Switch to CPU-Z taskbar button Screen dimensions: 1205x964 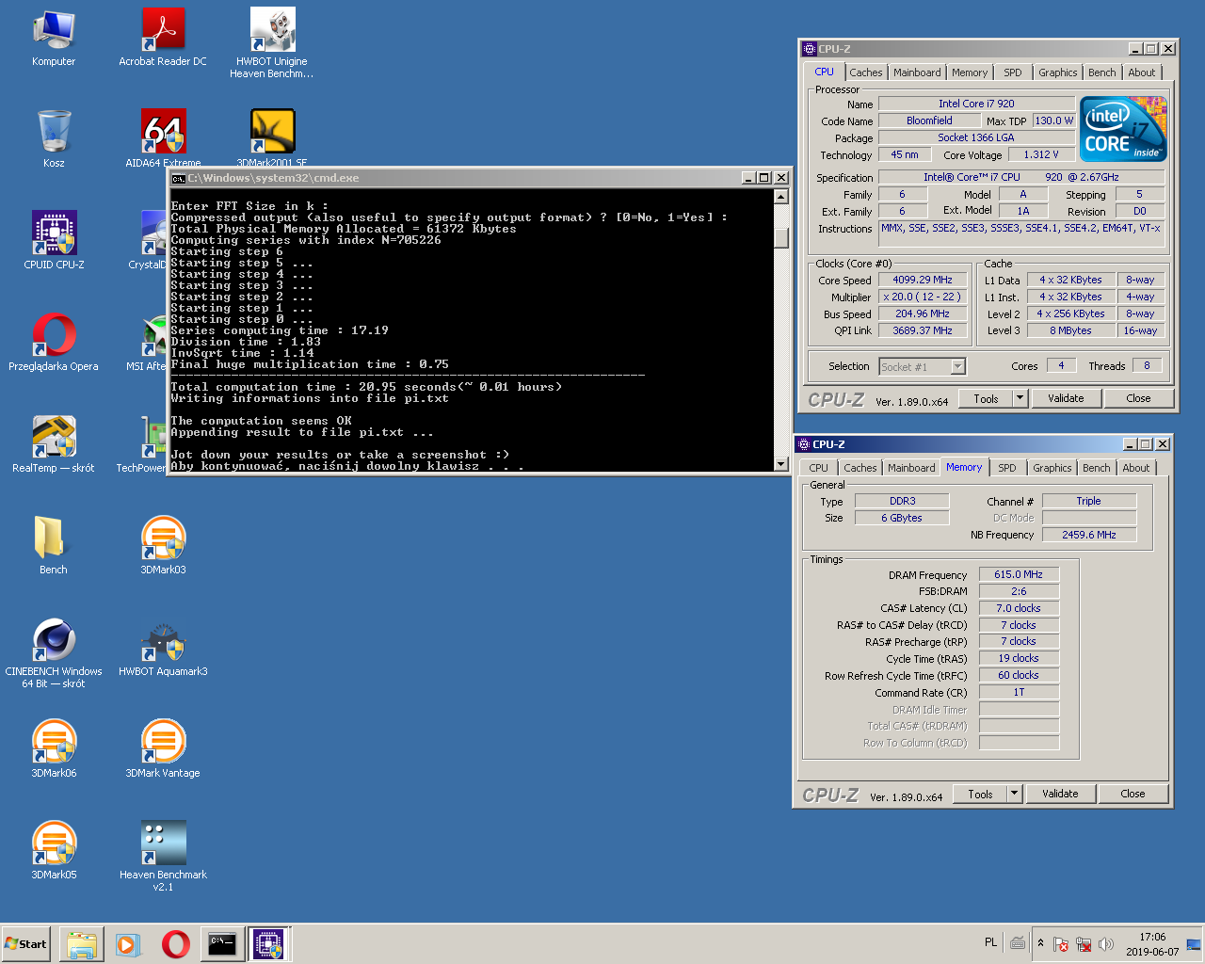coord(269,944)
